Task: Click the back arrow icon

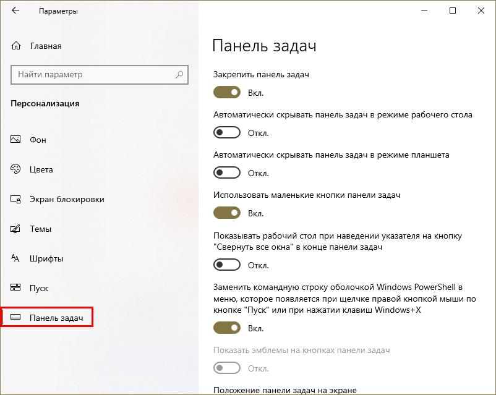Action: click(15, 11)
